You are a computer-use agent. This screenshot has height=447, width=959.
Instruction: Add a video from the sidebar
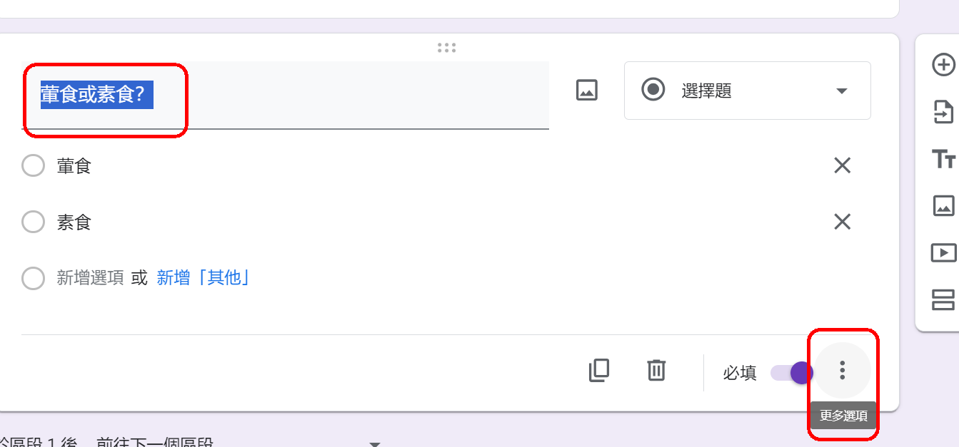[x=943, y=252]
